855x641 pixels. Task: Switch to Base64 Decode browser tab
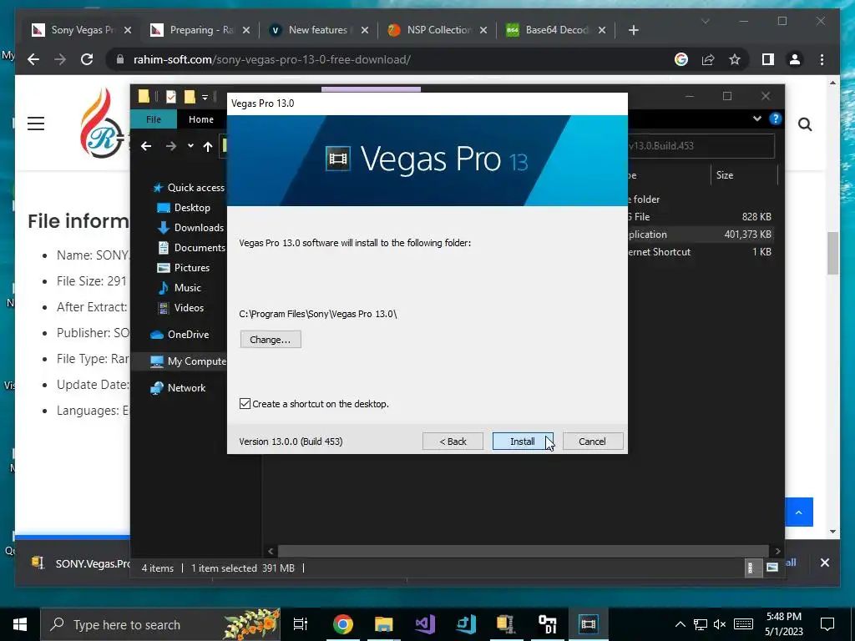556,30
